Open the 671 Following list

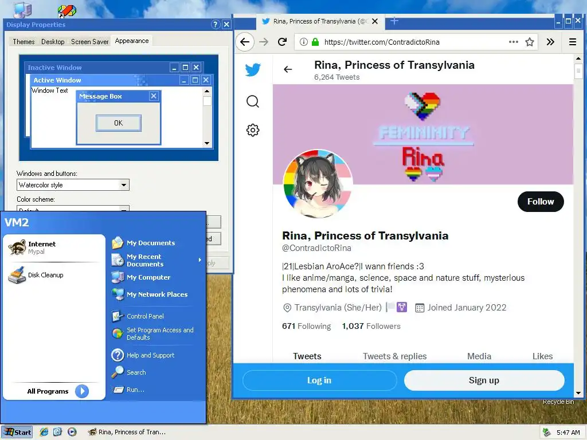[x=306, y=326]
